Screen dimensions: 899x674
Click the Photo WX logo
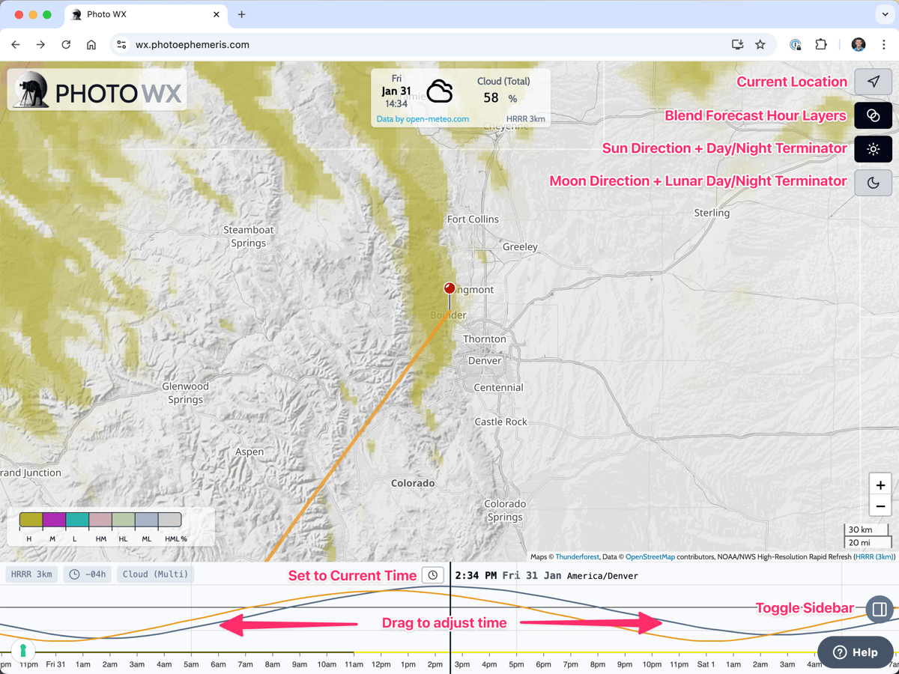pyautogui.click(x=97, y=90)
